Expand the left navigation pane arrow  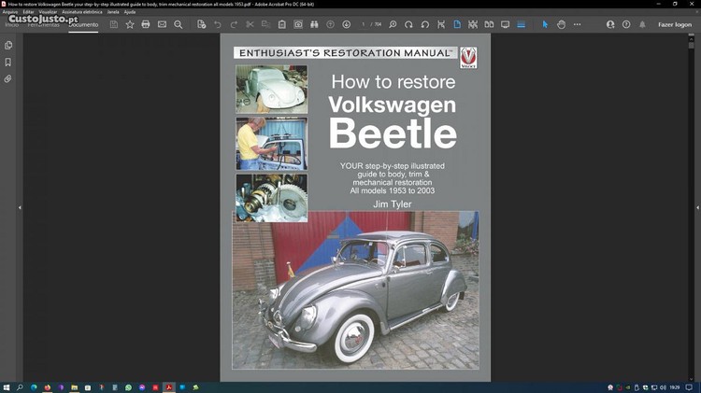coord(20,207)
